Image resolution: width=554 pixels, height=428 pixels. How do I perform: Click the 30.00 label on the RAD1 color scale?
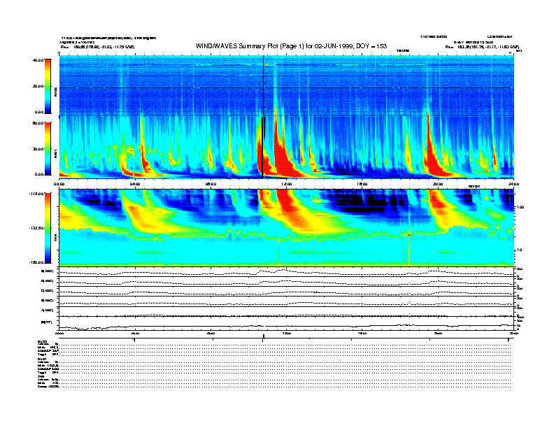pos(38,149)
